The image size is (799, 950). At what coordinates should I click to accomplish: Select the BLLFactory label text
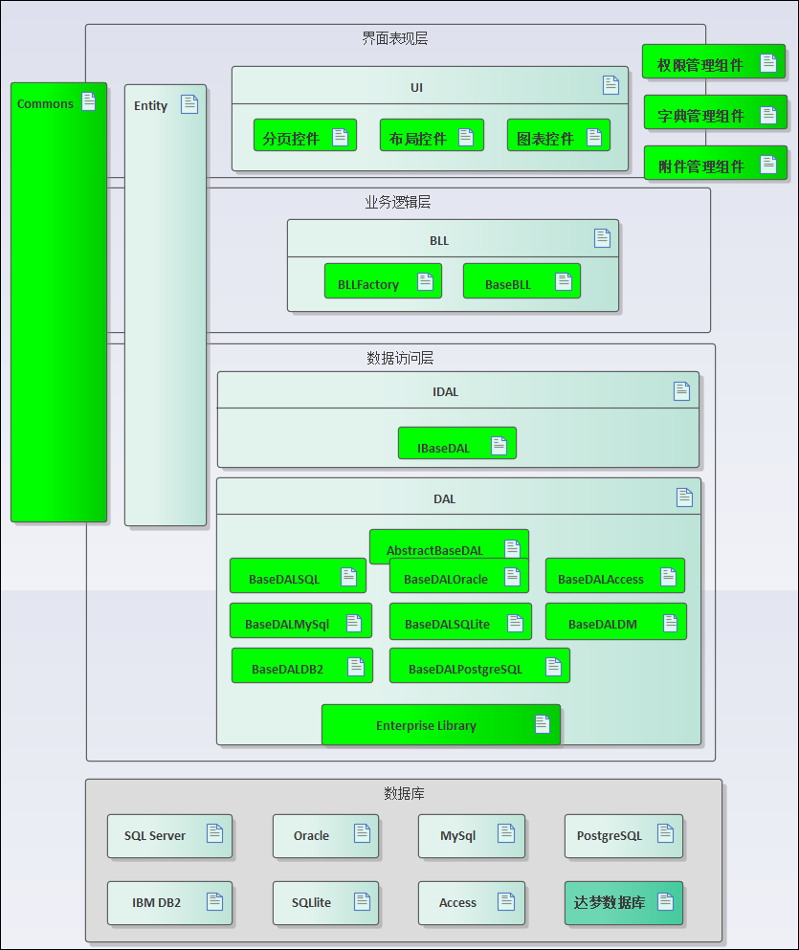368,285
